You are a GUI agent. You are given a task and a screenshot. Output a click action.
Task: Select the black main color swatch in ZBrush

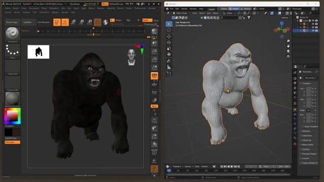9,132
